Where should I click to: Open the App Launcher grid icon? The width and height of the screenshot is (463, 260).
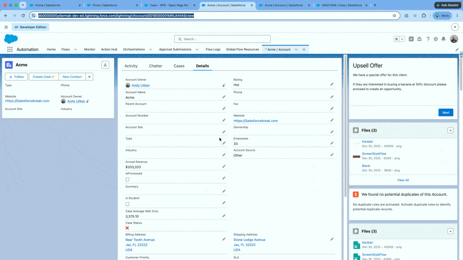(x=10, y=50)
